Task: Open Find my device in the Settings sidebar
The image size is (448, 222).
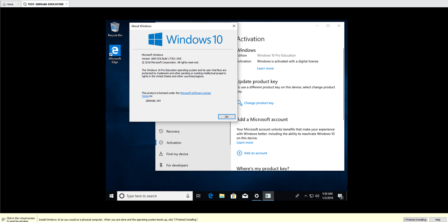Action: [193, 154]
